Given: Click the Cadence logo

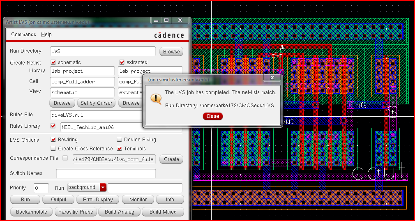Looking at the screenshot, I should [169, 35].
